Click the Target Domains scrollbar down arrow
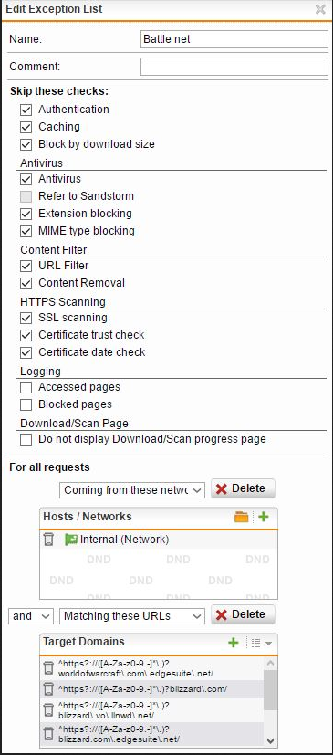 [x=270, y=740]
